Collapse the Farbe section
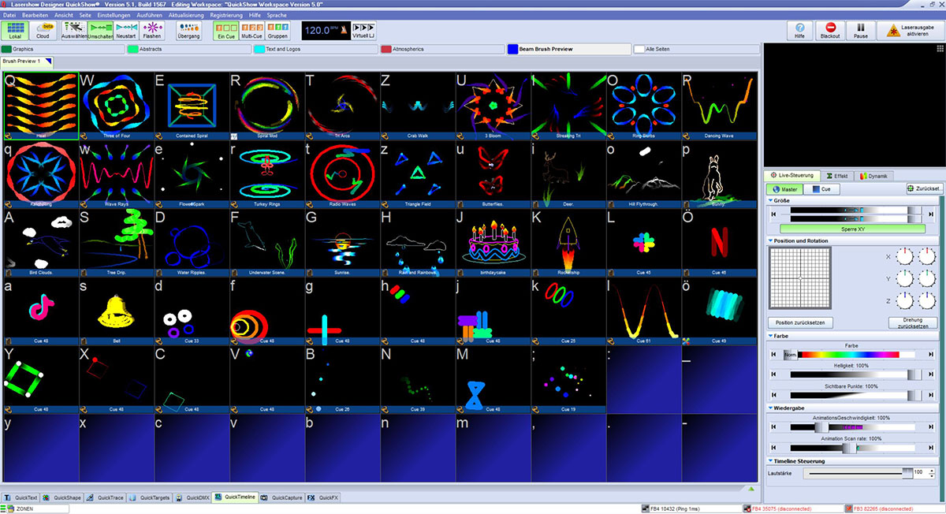Image resolution: width=946 pixels, height=514 pixels. [771, 336]
